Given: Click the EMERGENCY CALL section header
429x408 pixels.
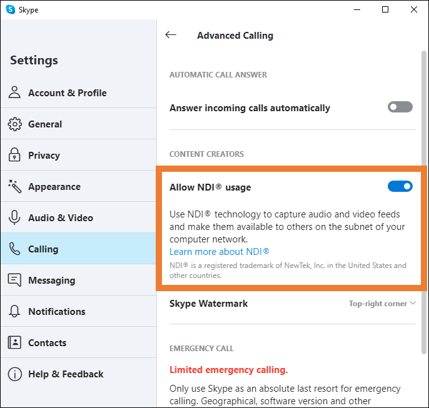Looking at the screenshot, I should [x=201, y=349].
